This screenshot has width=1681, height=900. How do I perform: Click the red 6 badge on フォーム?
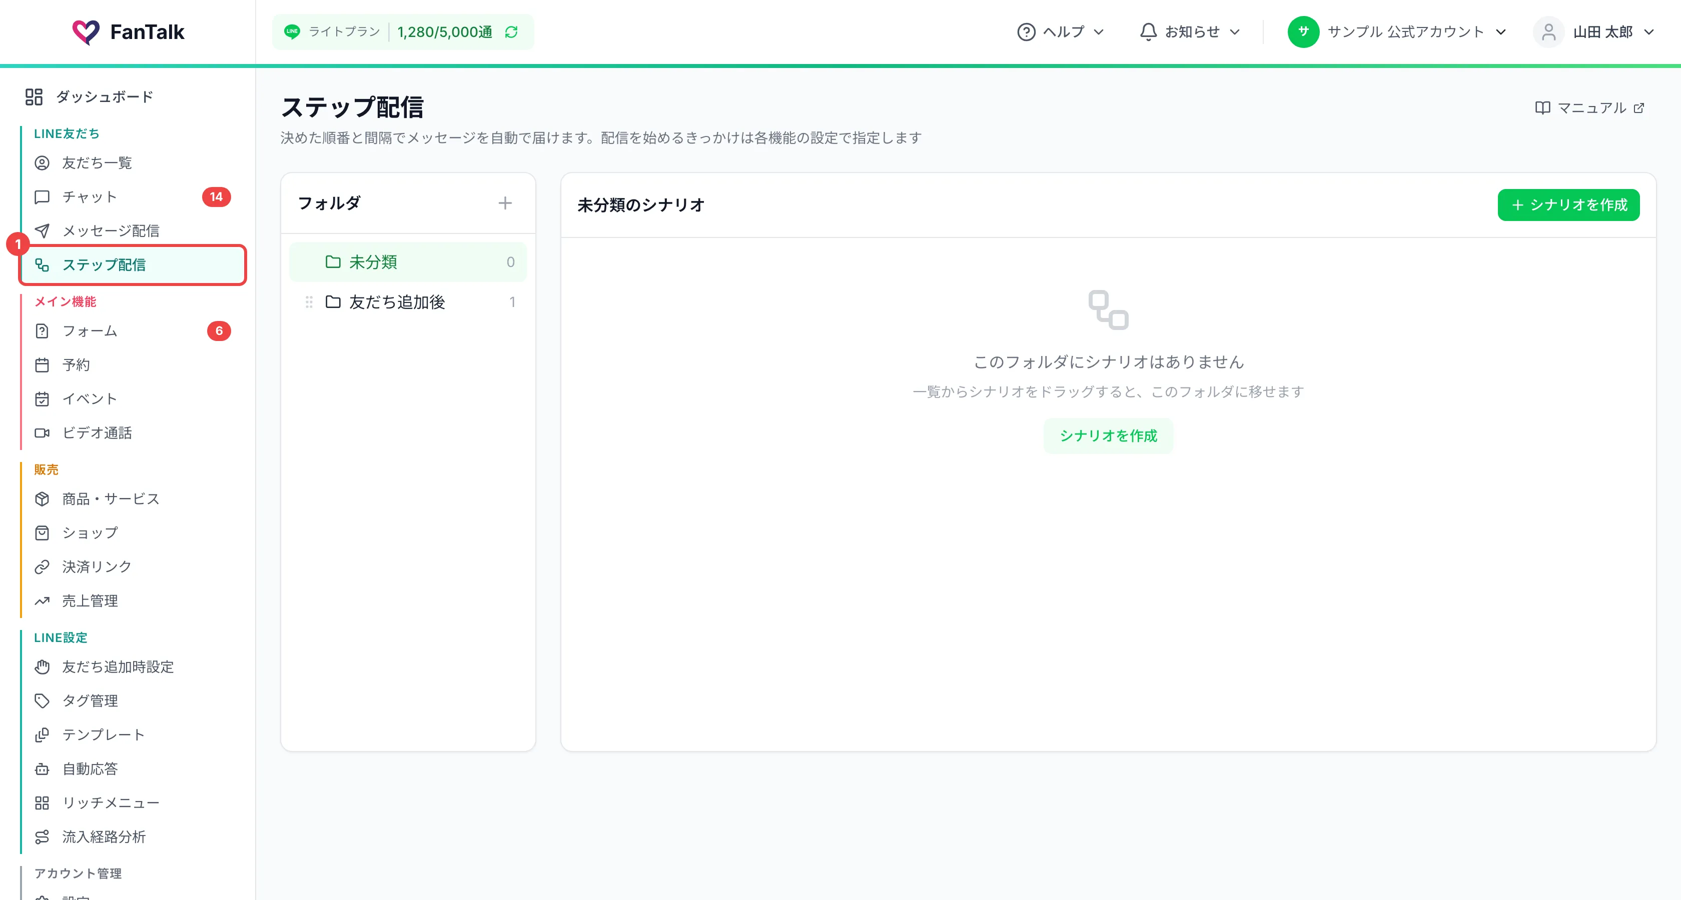click(219, 331)
